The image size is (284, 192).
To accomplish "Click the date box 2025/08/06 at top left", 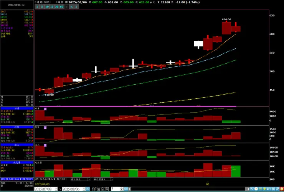I will (x=17, y=5).
